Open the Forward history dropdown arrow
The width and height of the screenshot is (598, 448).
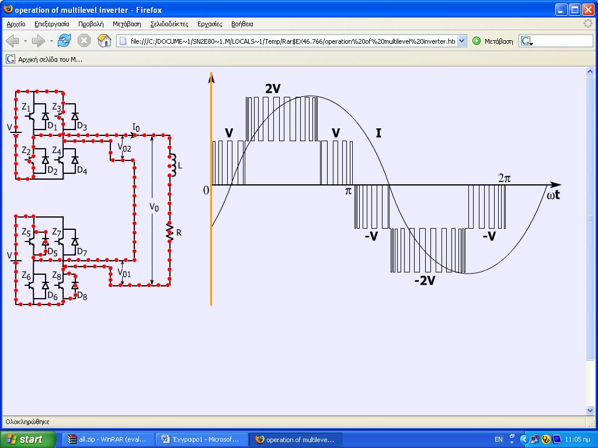tap(51, 41)
